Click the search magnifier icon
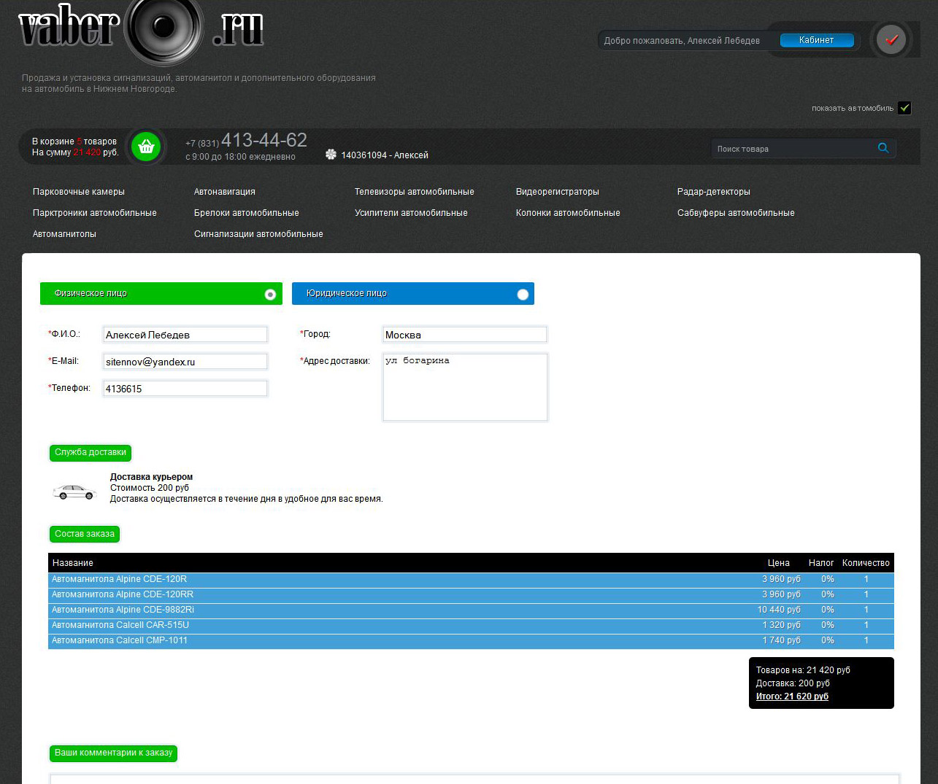The width and height of the screenshot is (938, 784). coord(883,148)
